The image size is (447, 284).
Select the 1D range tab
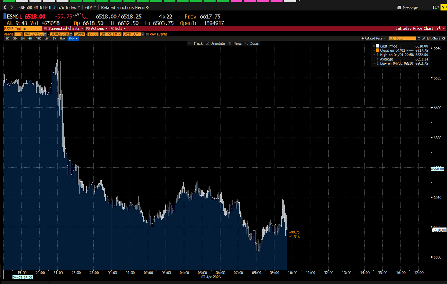coord(7,38)
